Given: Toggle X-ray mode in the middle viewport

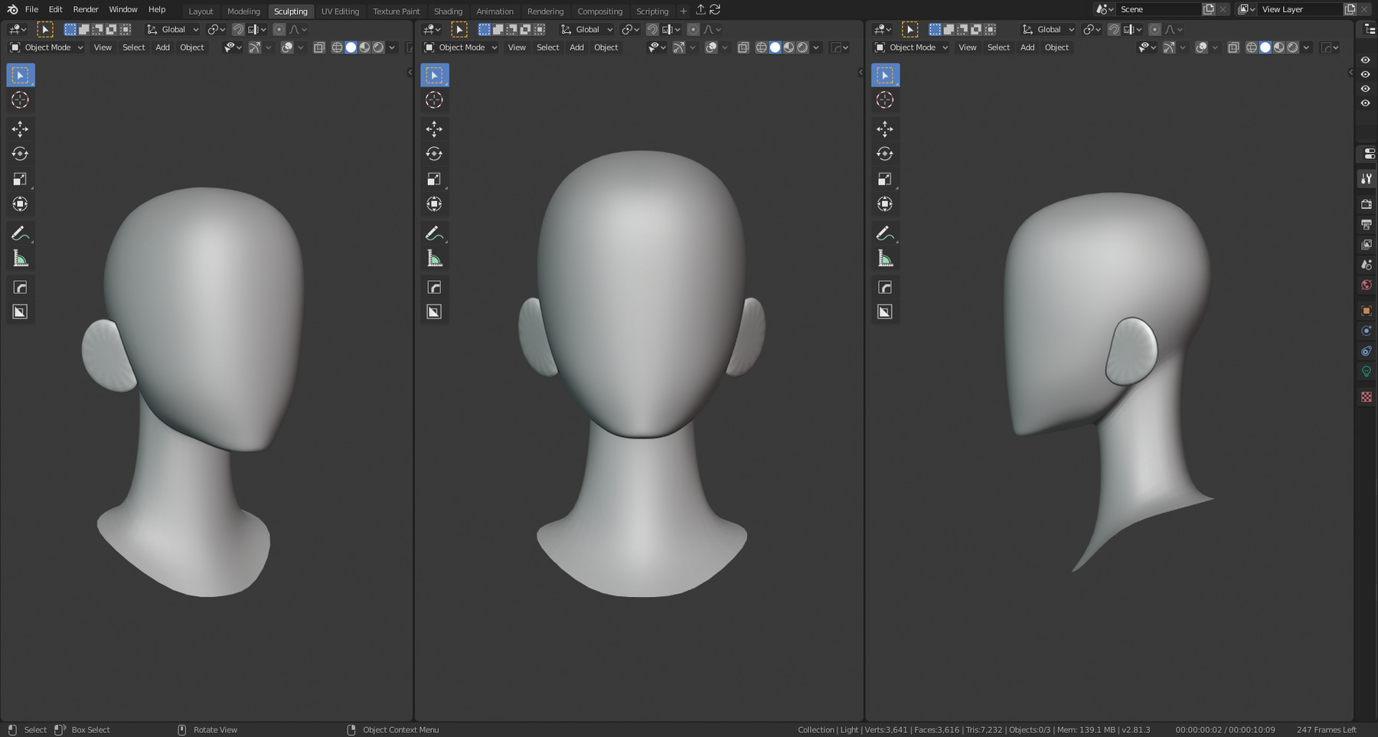Looking at the screenshot, I should [743, 47].
